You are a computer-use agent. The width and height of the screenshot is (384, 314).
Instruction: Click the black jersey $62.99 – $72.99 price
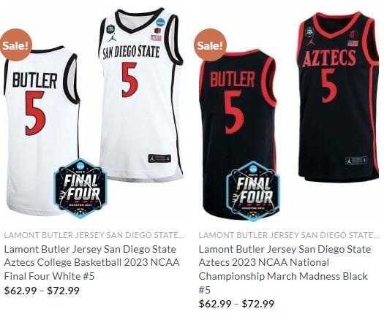[x=236, y=304]
